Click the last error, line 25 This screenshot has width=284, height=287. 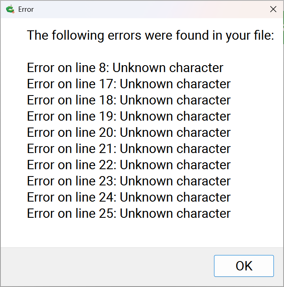[x=129, y=213]
